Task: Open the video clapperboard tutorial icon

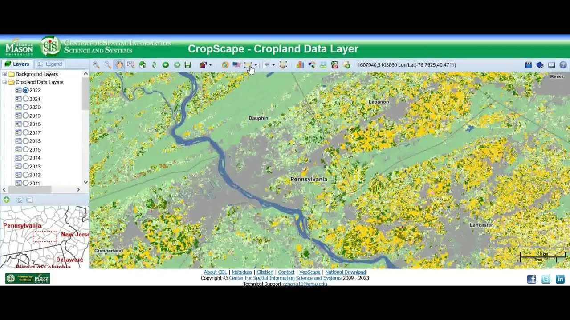Action: 529,65
